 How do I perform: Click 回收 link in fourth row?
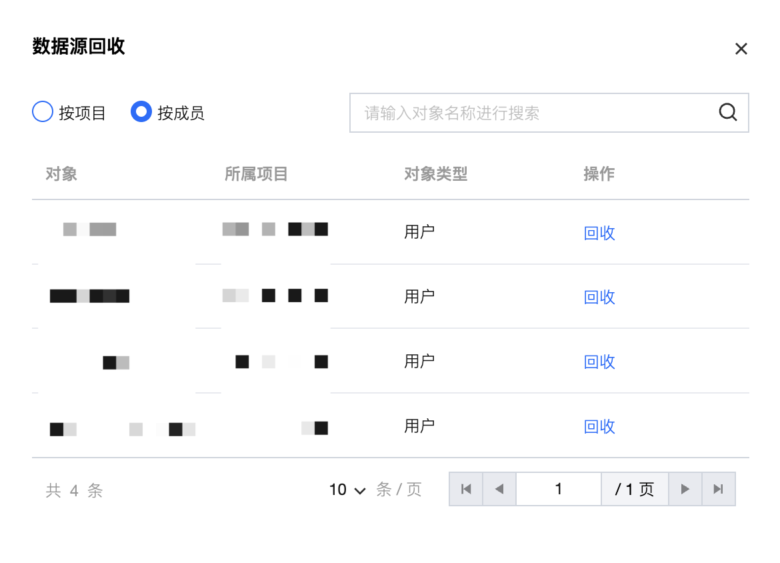point(599,426)
